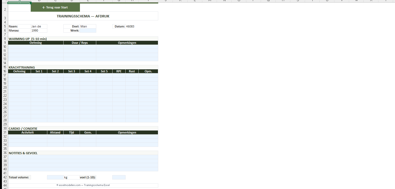395x189 pixels.
Task: Select the Naam value cell 'Jan de'
Action: (x=39, y=26)
